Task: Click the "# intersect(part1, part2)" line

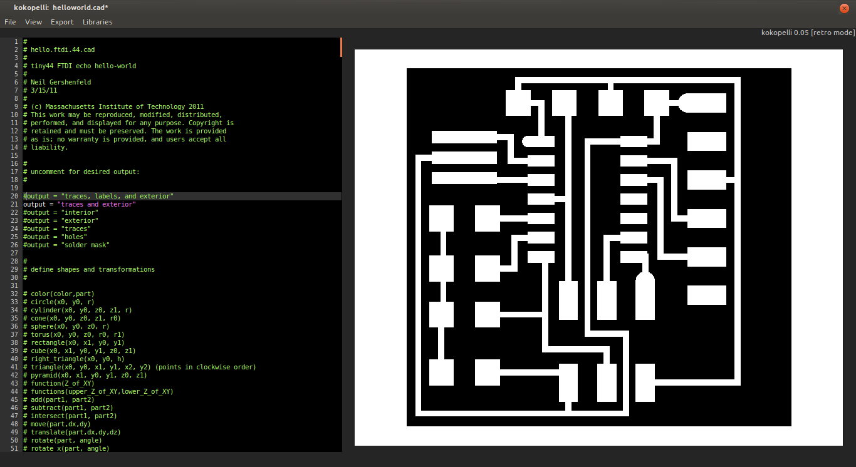Action: coord(70,416)
